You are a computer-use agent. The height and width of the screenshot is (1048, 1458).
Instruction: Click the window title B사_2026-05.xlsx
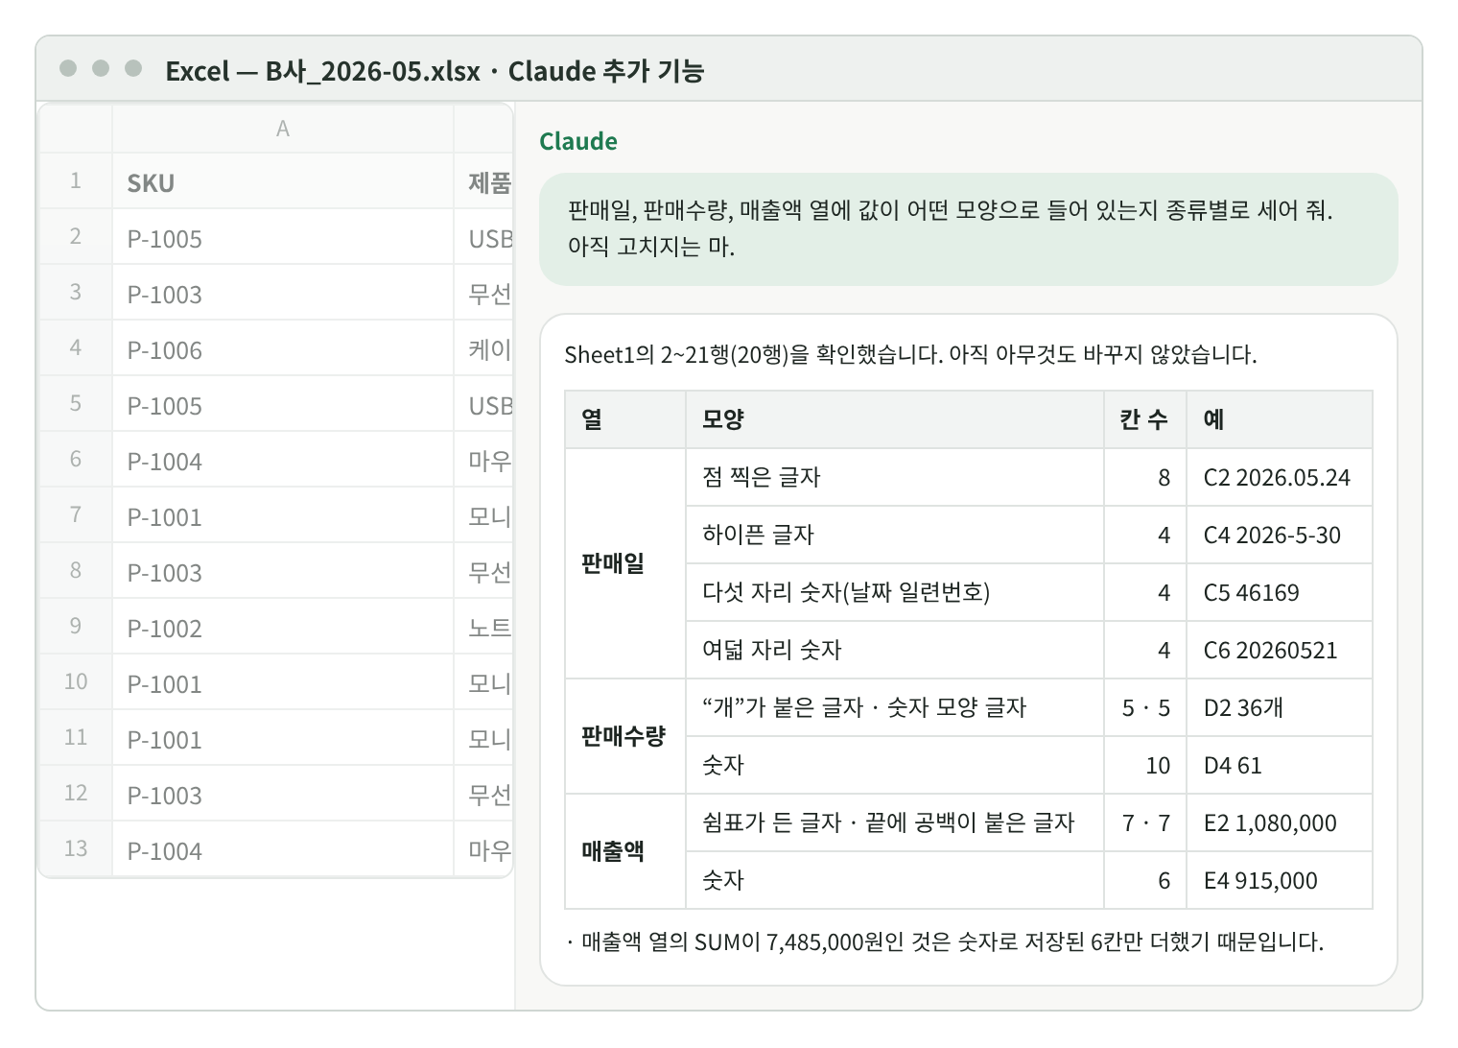[x=372, y=71]
